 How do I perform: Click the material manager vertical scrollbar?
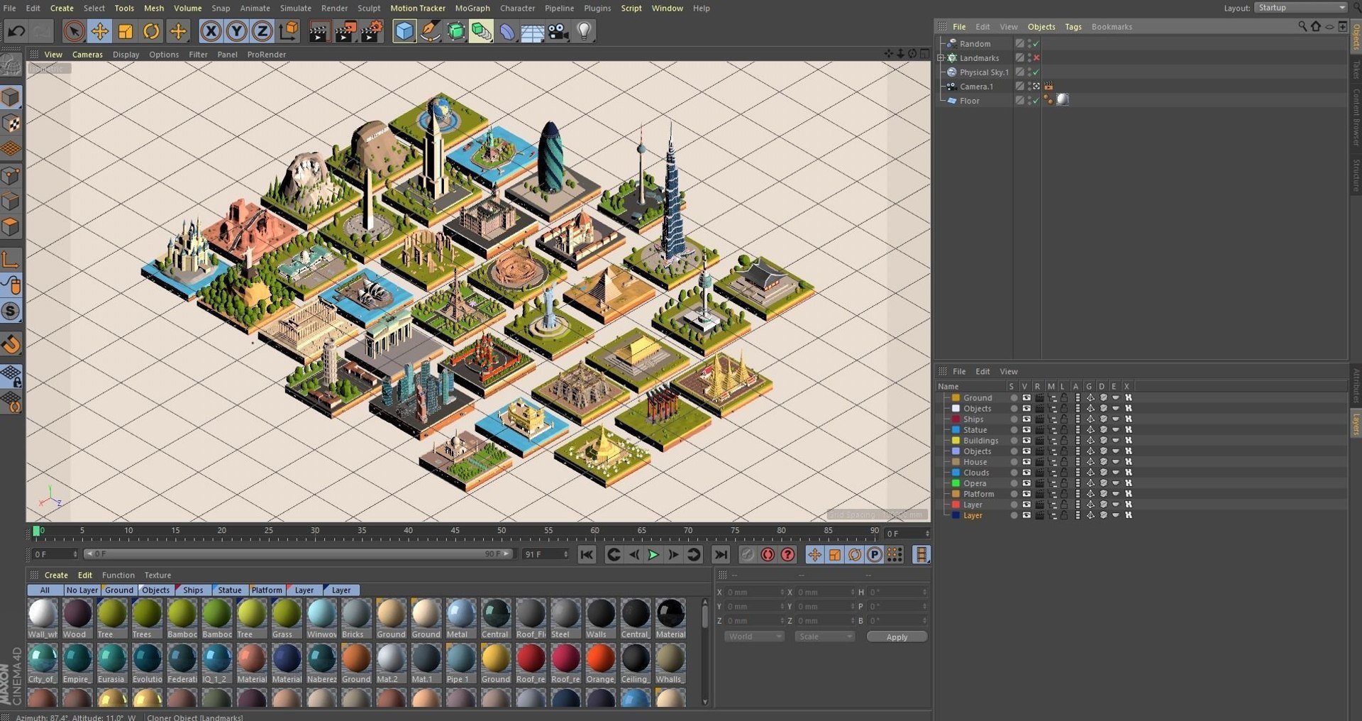[x=704, y=652]
